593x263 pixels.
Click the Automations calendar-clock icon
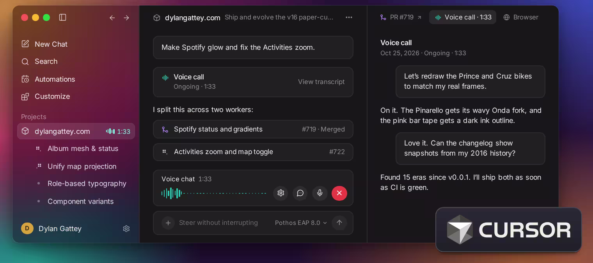coord(25,79)
